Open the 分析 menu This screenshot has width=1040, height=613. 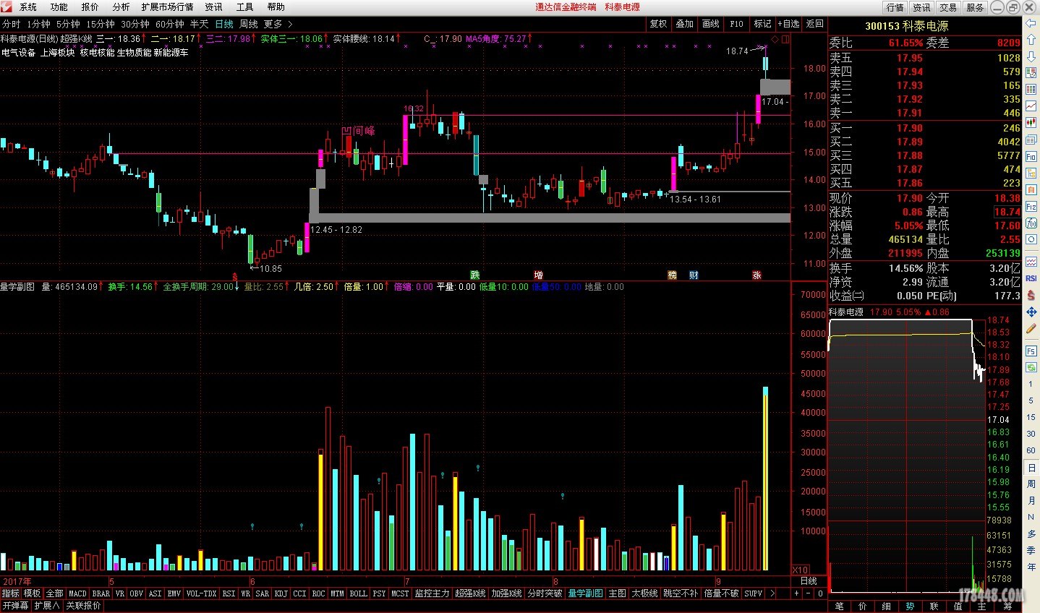121,7
